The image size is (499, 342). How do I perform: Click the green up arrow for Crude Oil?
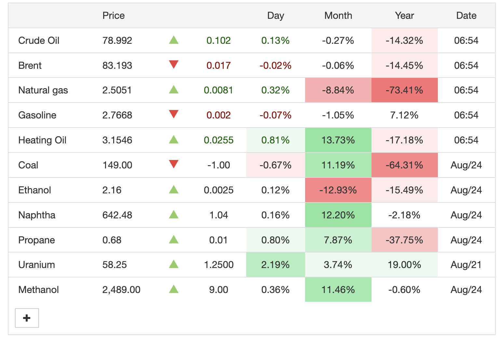pos(174,40)
